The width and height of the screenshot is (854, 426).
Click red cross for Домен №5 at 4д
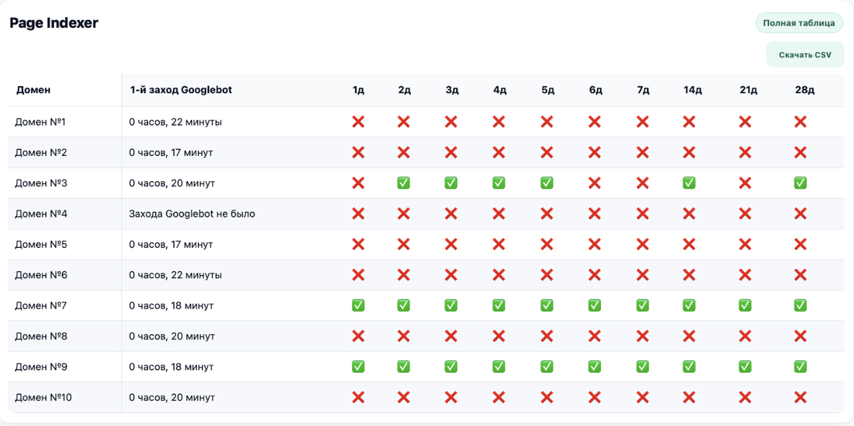[499, 244]
